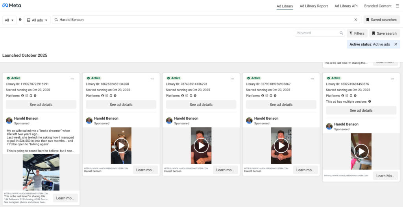Click Learn more on ad 1190270722915991
This screenshot has height=207, width=403.
click(65, 198)
